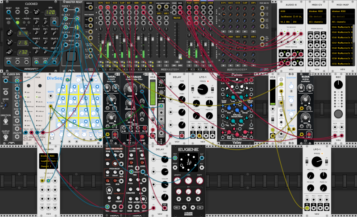Flip the OFST switch on LFO-1 beside Plateau

[x=193, y=89]
